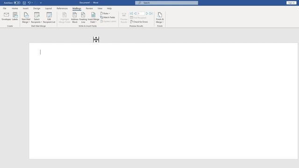299x168 pixels.
Task: Open Customize Quick Access Toolbar arrow
Action: (41, 3)
